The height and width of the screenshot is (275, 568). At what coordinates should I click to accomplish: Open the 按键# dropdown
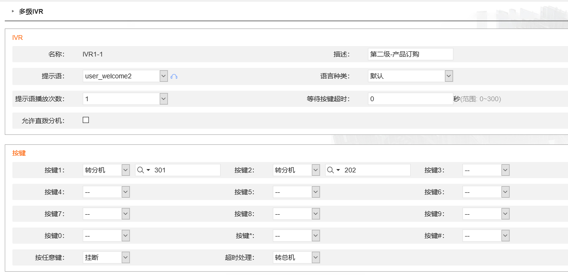486,236
